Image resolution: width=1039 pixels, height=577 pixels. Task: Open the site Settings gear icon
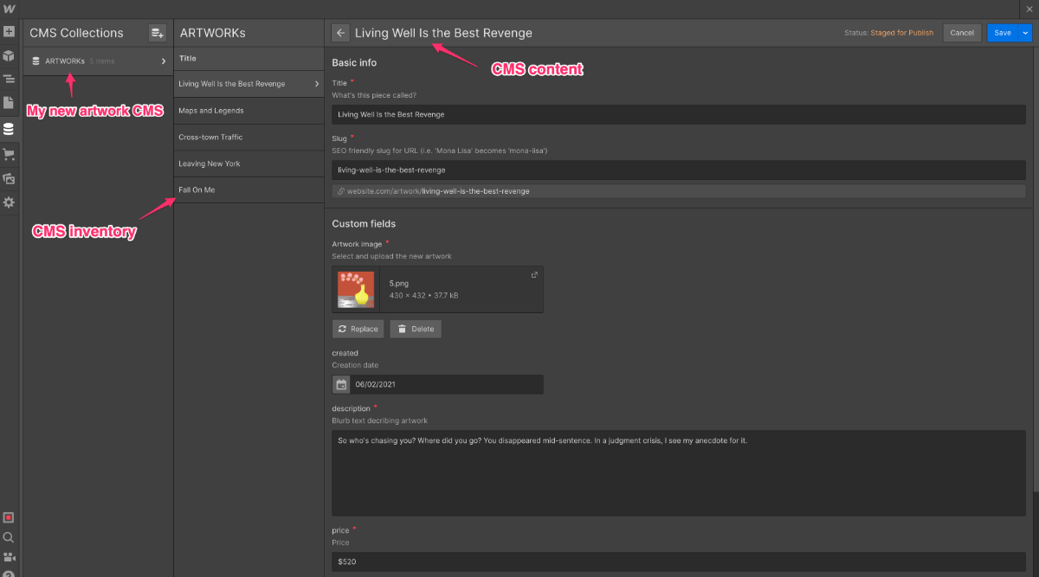tap(9, 202)
